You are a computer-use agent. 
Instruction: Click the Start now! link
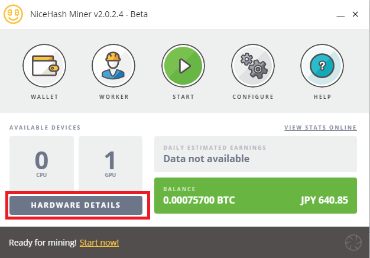click(x=99, y=243)
